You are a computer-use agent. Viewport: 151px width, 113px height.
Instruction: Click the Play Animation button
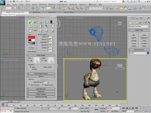coord(130,108)
